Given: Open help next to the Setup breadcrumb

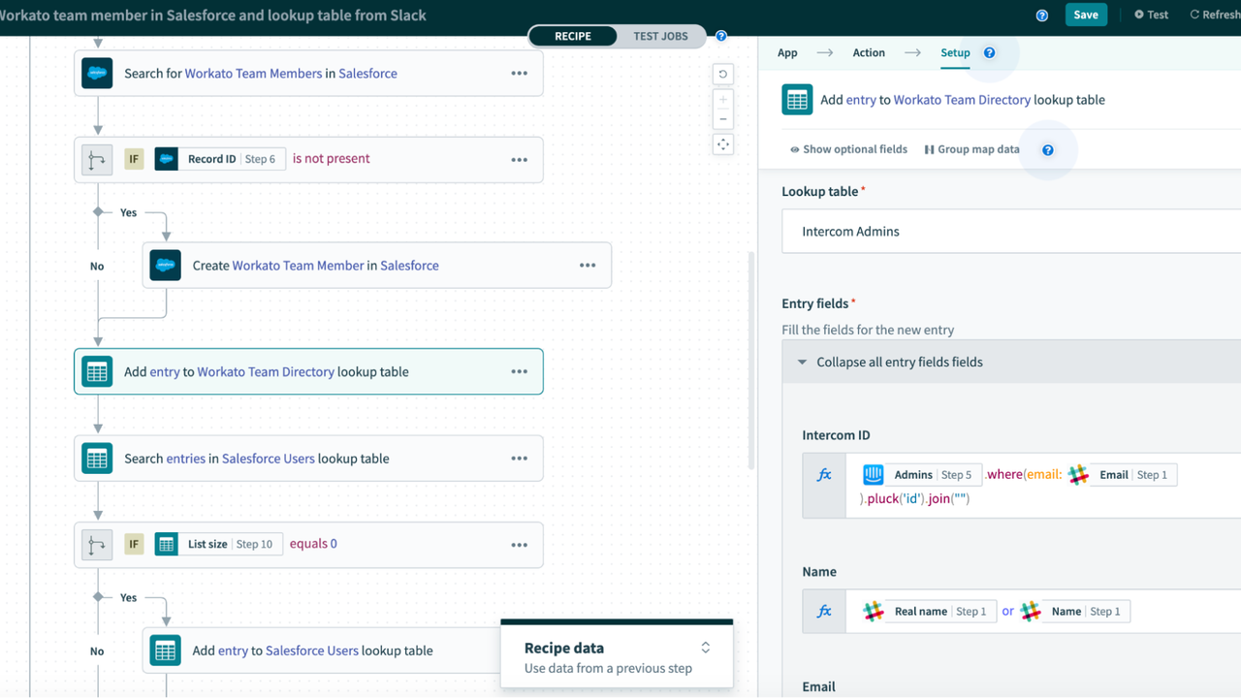Looking at the screenshot, I should point(990,52).
